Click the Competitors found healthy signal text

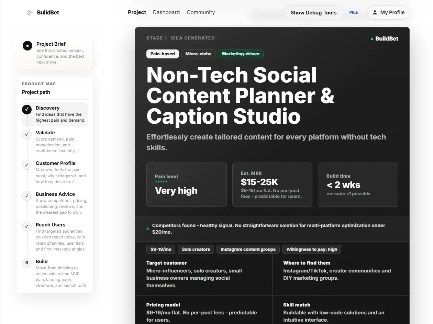269,228
